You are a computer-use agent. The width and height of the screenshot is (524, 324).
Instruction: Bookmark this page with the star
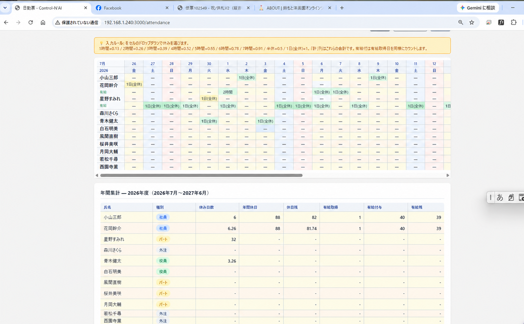(x=472, y=22)
